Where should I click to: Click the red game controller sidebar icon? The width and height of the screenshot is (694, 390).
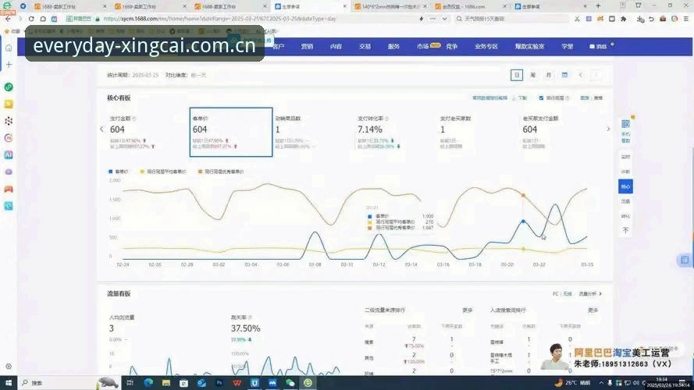coord(9,190)
